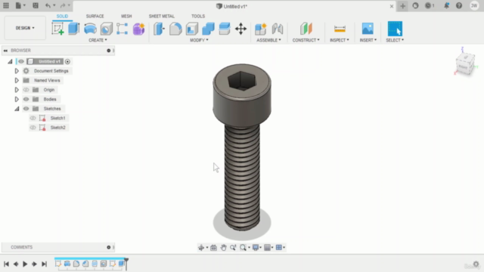
Task: Show Sketch2 using its eye icon
Action: (x=33, y=128)
